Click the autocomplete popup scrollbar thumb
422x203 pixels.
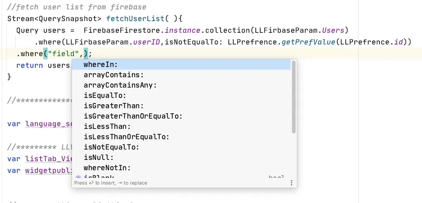coord(294,97)
